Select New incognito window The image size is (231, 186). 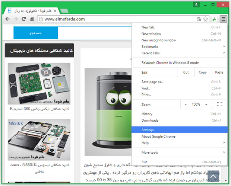[159, 40]
